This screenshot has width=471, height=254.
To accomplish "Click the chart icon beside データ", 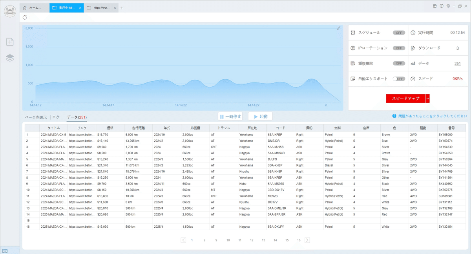I will [413, 63].
